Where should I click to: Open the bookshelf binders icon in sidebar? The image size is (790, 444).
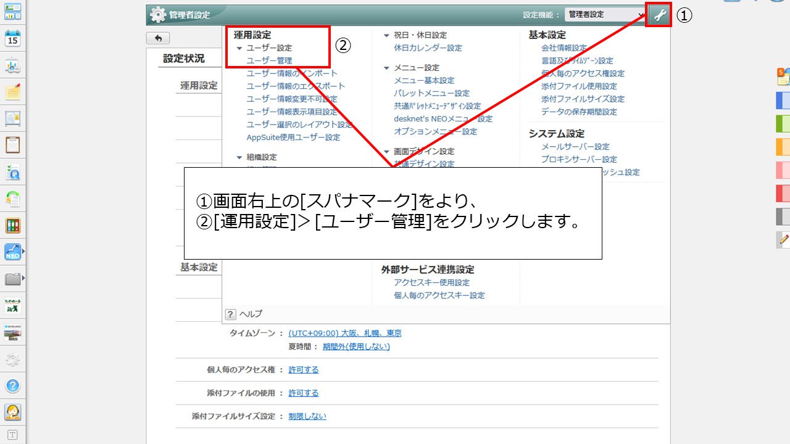coord(13,225)
